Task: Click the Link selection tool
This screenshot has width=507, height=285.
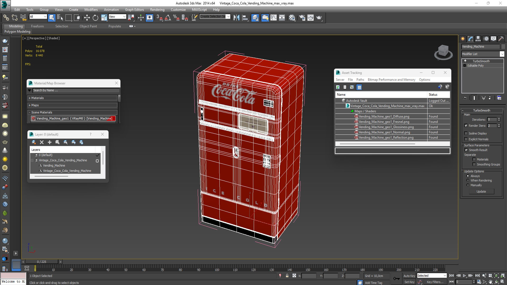Action: 6,18
